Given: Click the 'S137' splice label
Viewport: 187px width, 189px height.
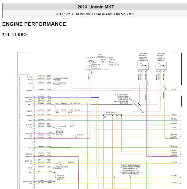Looking at the screenshot, I should [x=130, y=176].
